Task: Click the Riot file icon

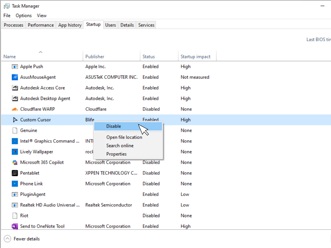Action: click(x=15, y=215)
